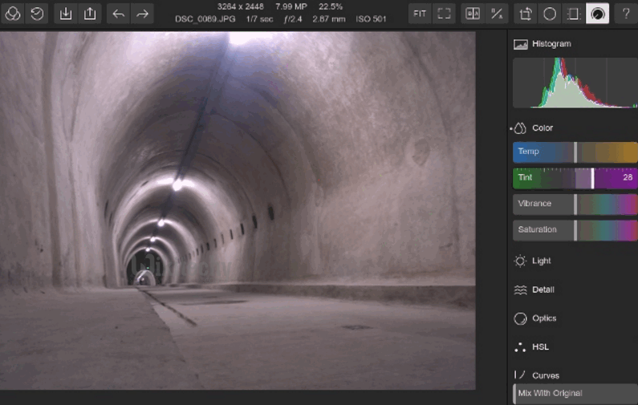The width and height of the screenshot is (638, 405).
Task: Open the Curves adjustments section
Action: click(545, 375)
